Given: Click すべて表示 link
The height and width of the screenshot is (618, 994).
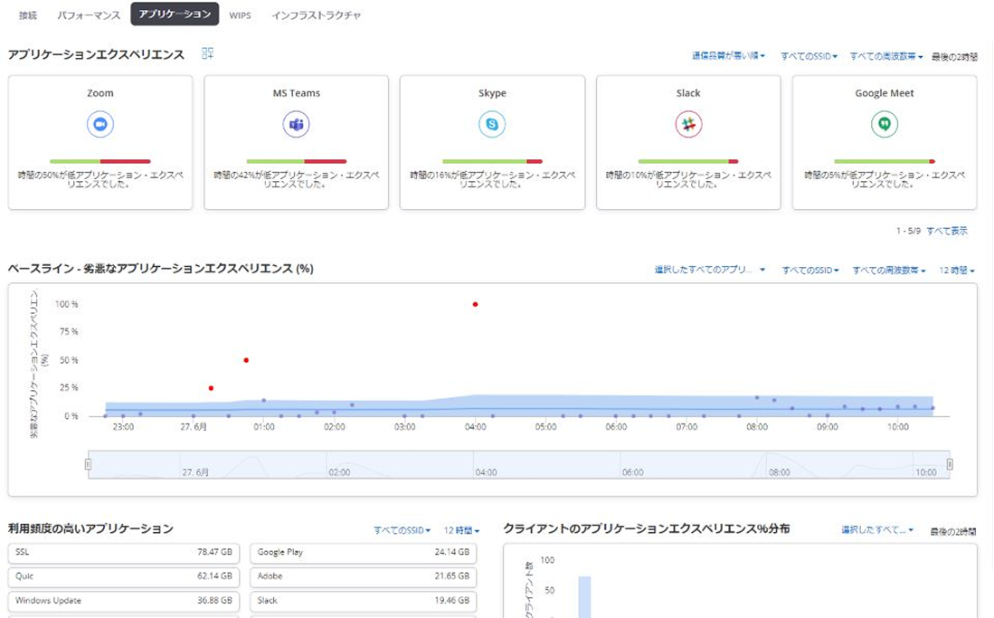Looking at the screenshot, I should pyautogui.click(x=947, y=231).
